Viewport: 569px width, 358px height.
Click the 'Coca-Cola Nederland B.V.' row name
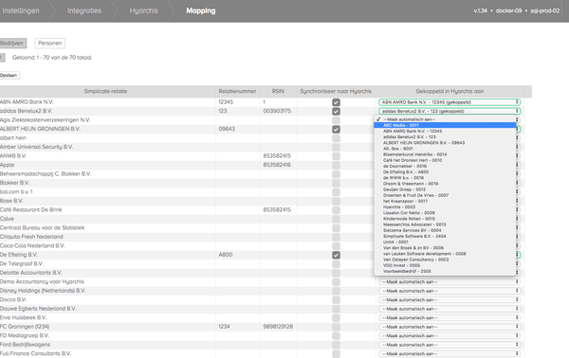click(x=32, y=245)
